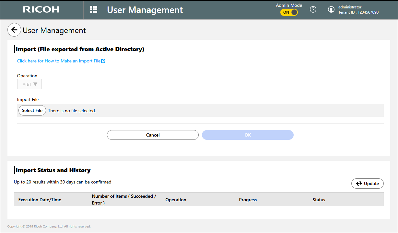
Task: Click the refresh arrows inside the Update button
Action: [359, 183]
